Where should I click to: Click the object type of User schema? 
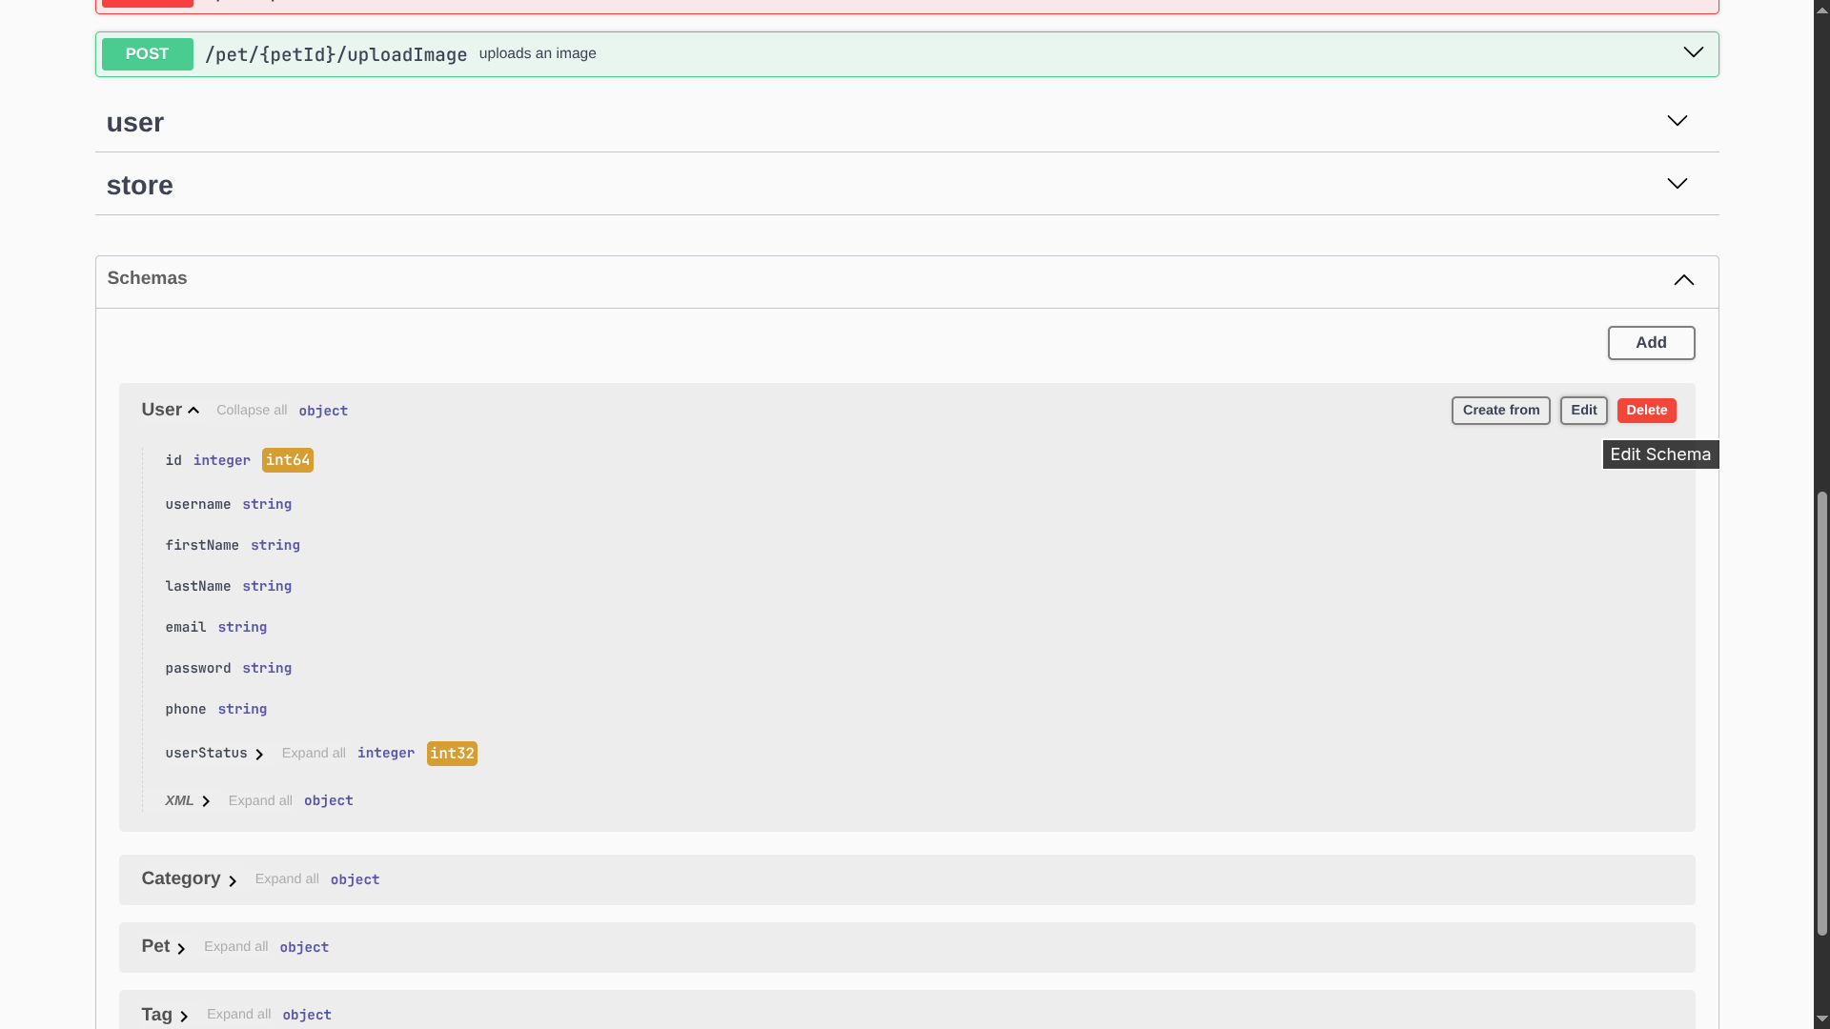(323, 411)
